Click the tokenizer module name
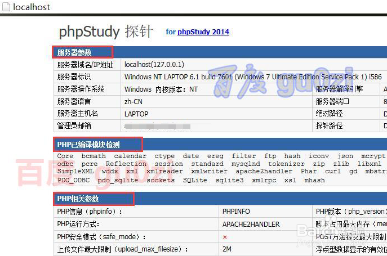 click(286, 164)
